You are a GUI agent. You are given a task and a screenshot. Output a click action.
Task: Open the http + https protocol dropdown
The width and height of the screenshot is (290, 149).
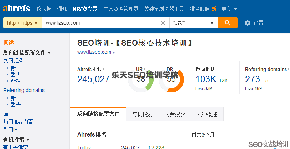22,23
